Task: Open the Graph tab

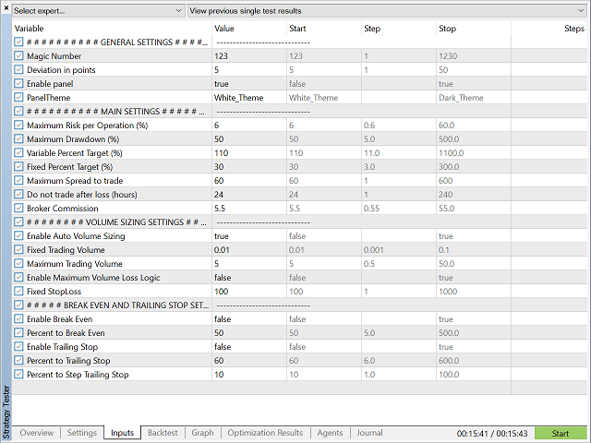Action: tap(202, 433)
